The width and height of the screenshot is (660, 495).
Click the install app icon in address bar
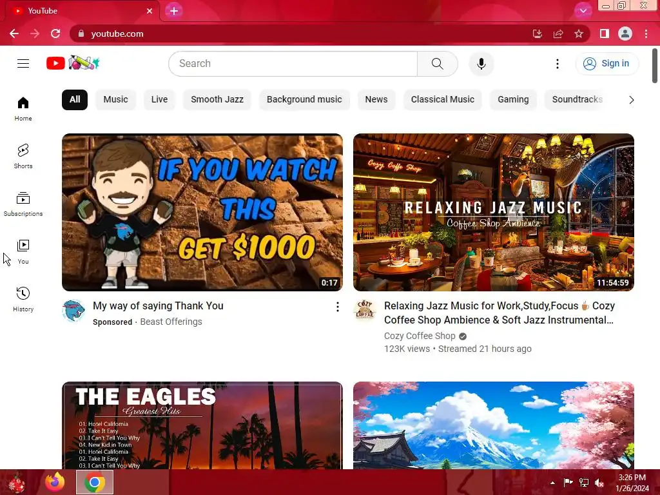pyautogui.click(x=538, y=34)
